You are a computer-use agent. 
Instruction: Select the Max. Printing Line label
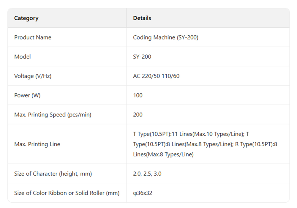pyautogui.click(x=37, y=144)
